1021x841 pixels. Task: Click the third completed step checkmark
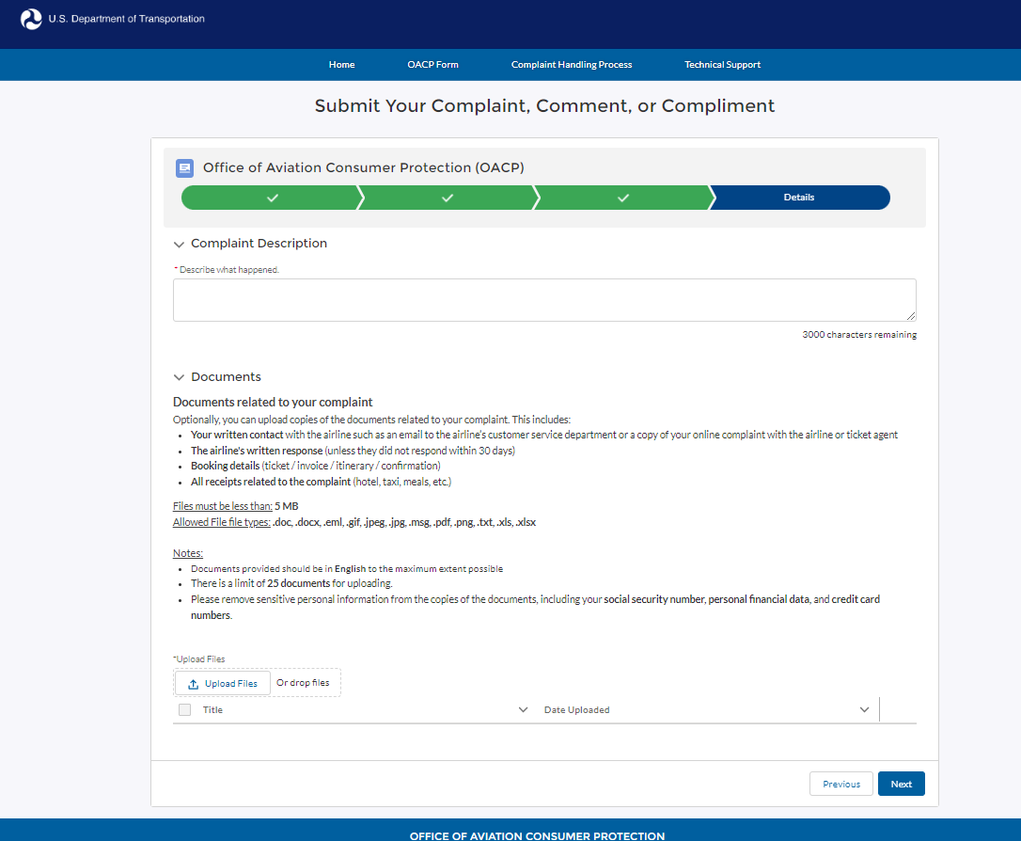coord(623,198)
